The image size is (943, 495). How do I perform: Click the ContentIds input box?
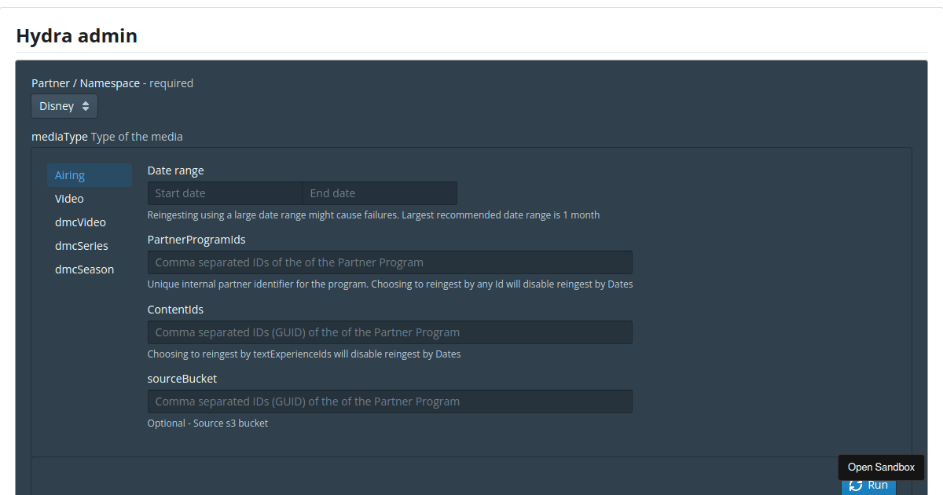click(x=389, y=332)
